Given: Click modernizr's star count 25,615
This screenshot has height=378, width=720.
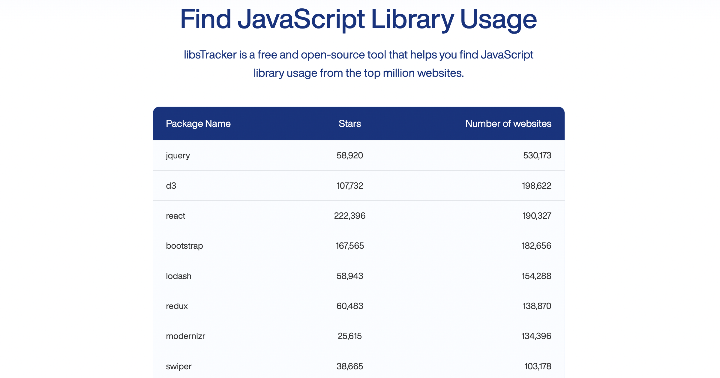Looking at the screenshot, I should point(350,336).
